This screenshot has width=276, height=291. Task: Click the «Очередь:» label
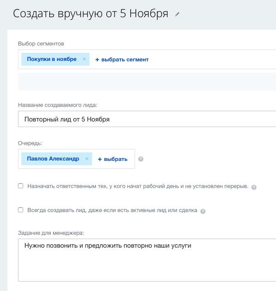30,143
